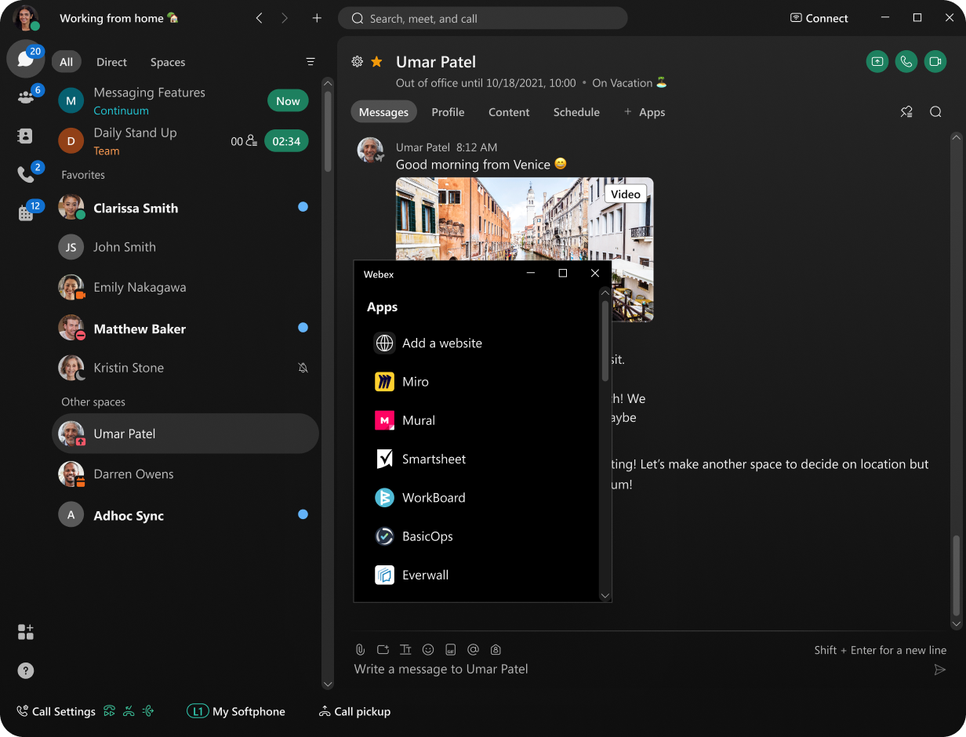Select the Spaces filter tab
The width and height of the screenshot is (966, 737).
tap(168, 62)
